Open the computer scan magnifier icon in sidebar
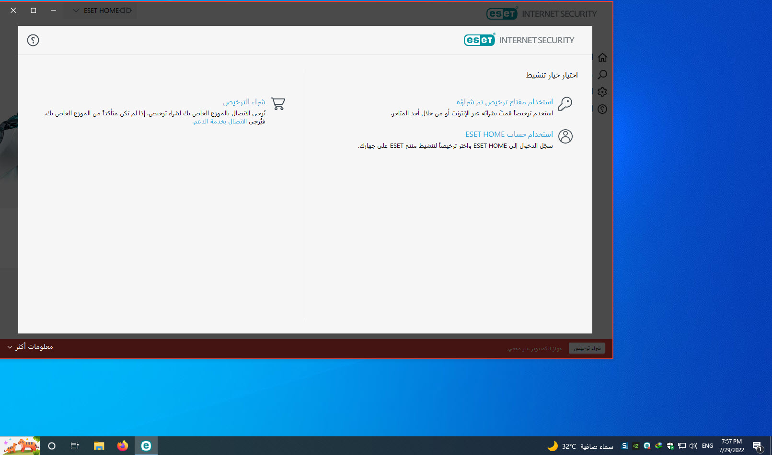 pos(602,75)
